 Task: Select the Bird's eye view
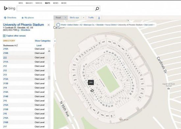[74, 18]
